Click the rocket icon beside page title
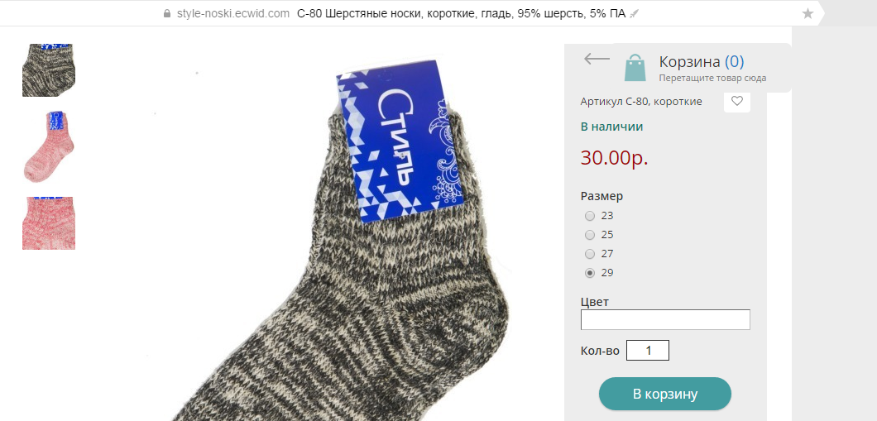Image resolution: width=877 pixels, height=421 pixels. coord(633,13)
